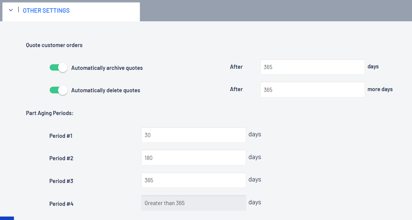Screen dimensions: 412x220
Task: Click the 'Automatically archive quotes' label
Action: click(107, 68)
